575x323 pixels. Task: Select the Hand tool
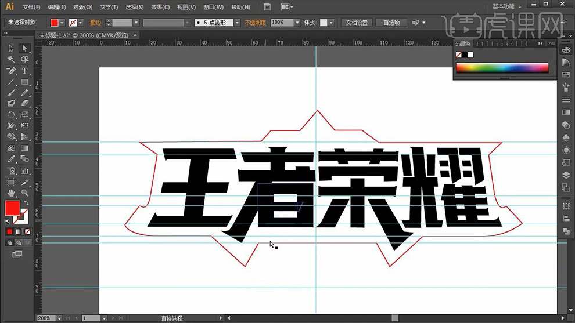click(x=11, y=193)
